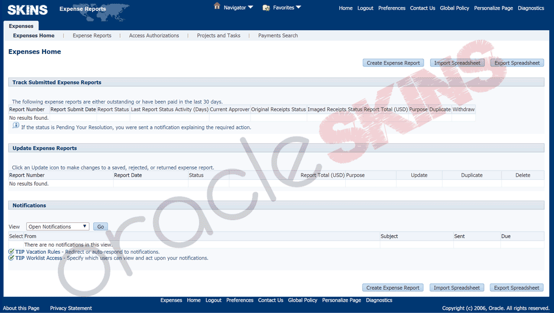Click the top Create Expense Report button
The height and width of the screenshot is (313, 554).
393,63
